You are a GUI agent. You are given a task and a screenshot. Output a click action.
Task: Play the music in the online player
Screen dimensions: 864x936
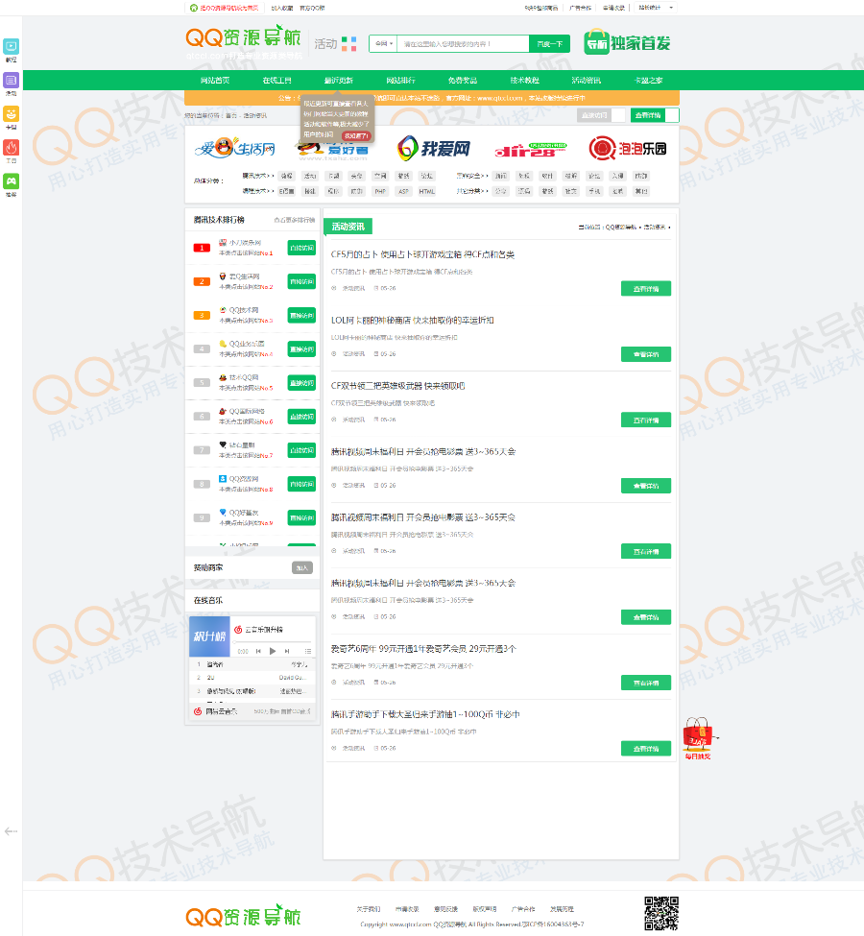tap(273, 651)
